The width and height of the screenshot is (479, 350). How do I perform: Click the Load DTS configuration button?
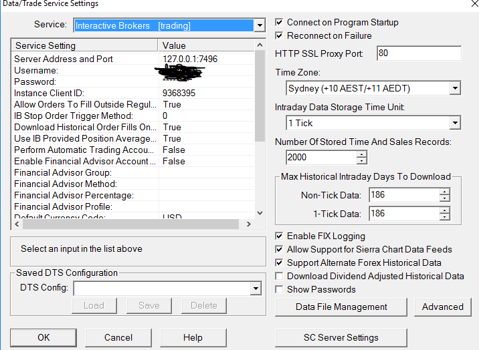coord(94,305)
